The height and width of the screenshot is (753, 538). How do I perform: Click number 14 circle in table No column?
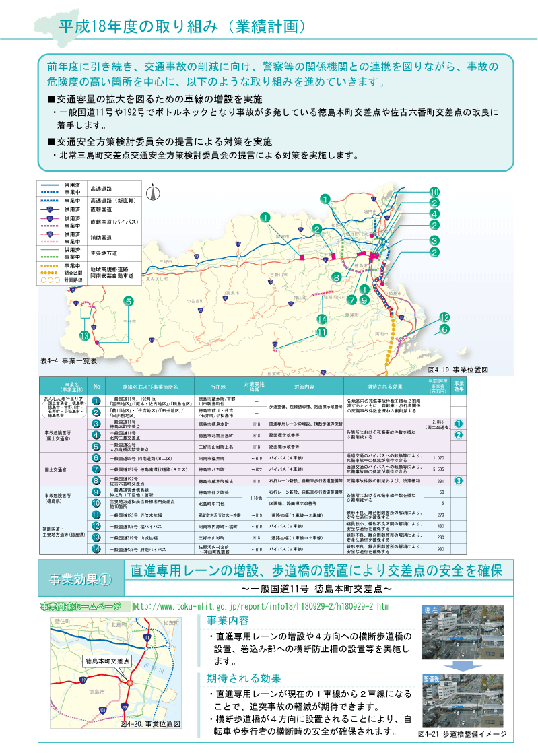96,549
